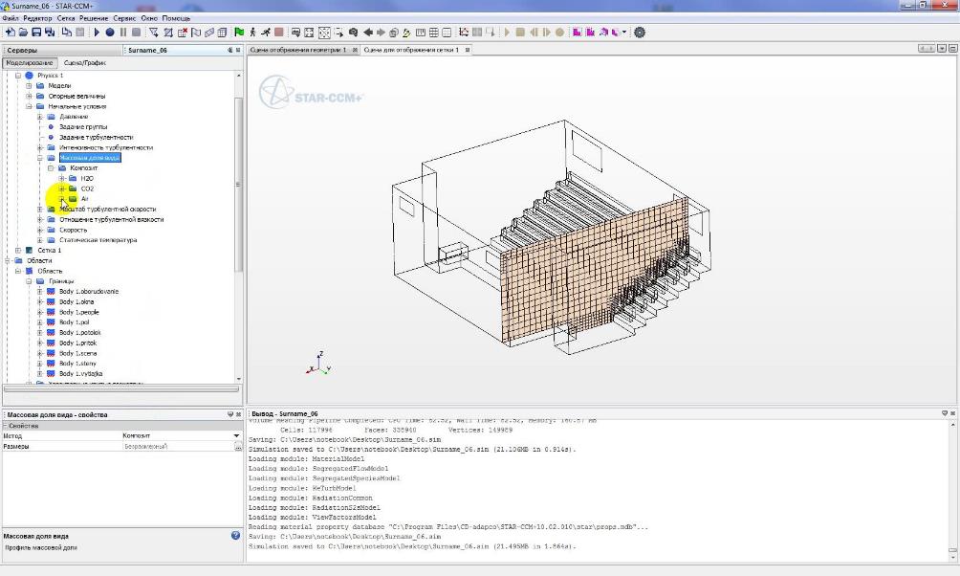The image size is (960, 576).
Task: Click the blue circle icon beside the play button
Action: (110, 32)
